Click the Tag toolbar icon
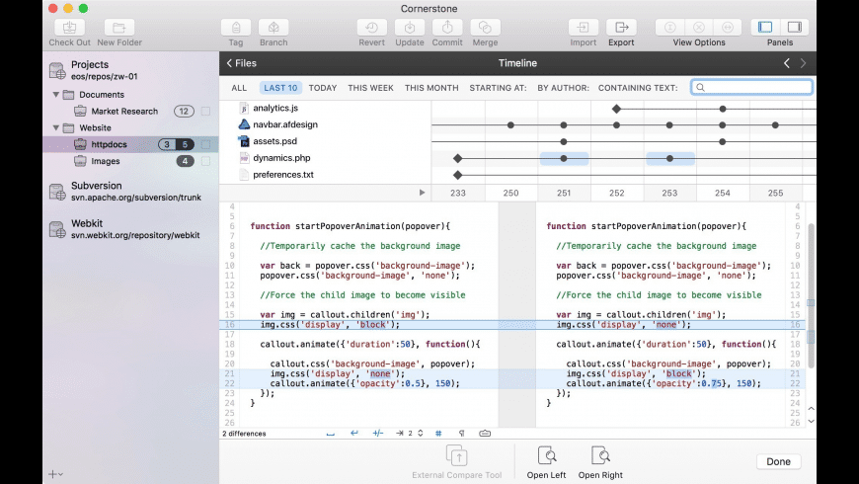The height and width of the screenshot is (484, 859). [x=236, y=28]
